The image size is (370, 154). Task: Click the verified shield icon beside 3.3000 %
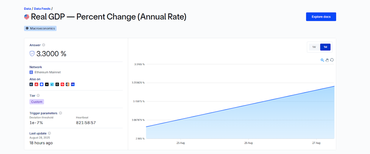32,54
